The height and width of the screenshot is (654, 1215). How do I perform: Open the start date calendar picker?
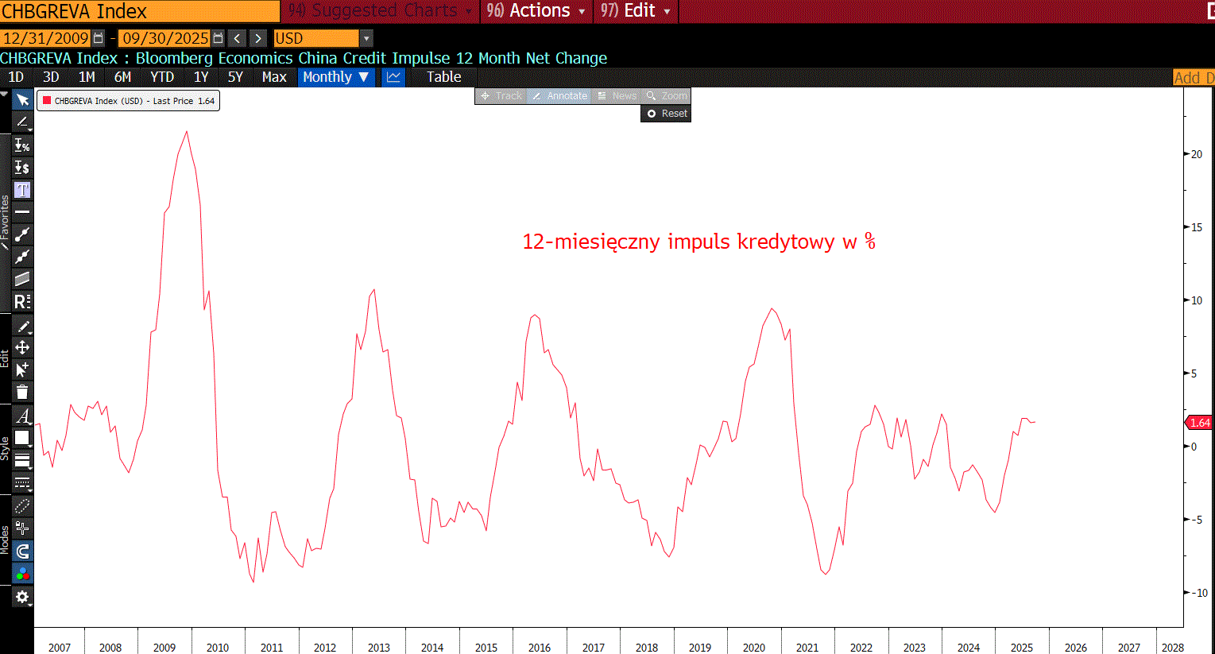(99, 38)
